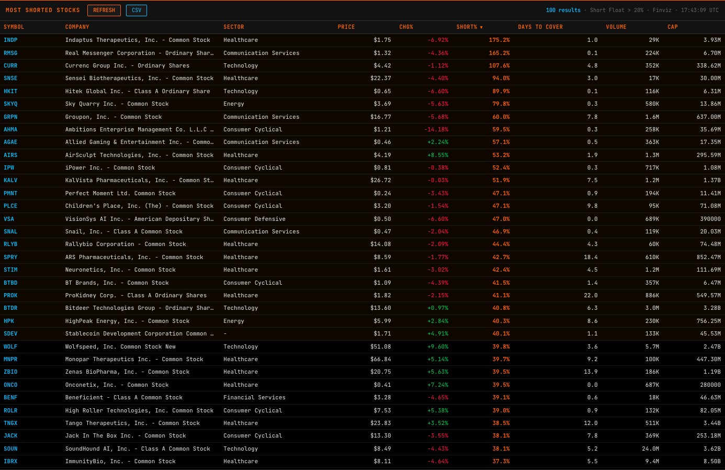Sort by the CHG% column header
725x470 pixels.
(406, 27)
